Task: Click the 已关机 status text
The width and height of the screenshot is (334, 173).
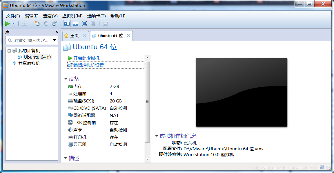Action: click(190, 143)
